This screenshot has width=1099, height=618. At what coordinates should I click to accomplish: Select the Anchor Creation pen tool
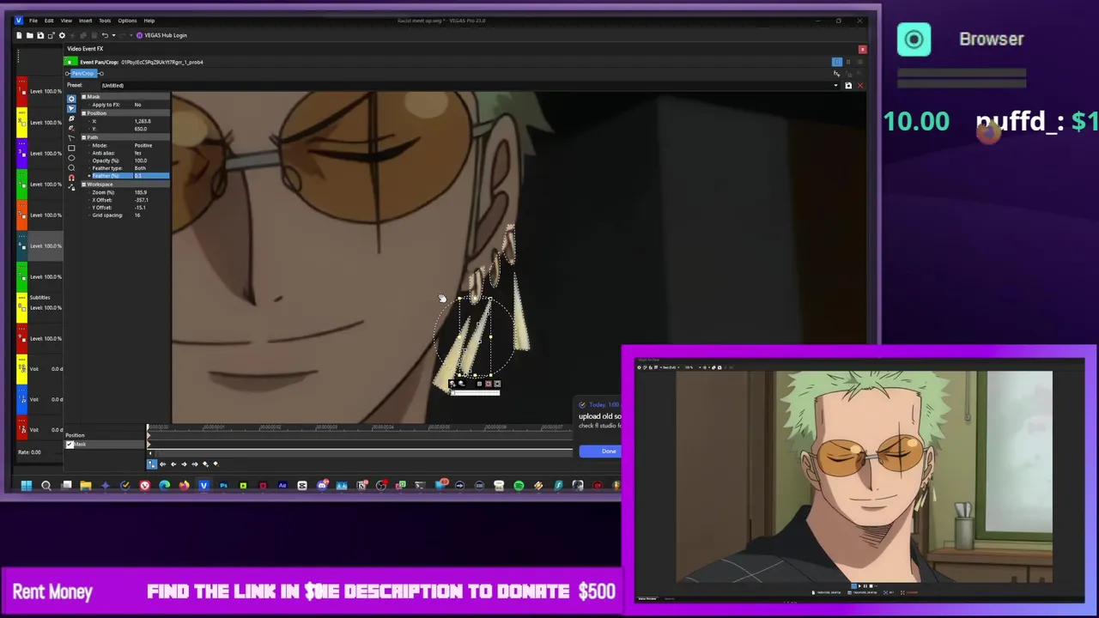(x=71, y=118)
